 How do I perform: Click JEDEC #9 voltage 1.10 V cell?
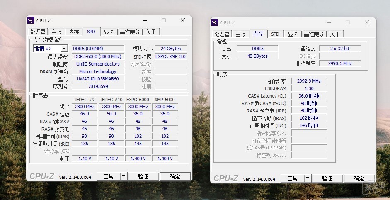click(x=85, y=159)
